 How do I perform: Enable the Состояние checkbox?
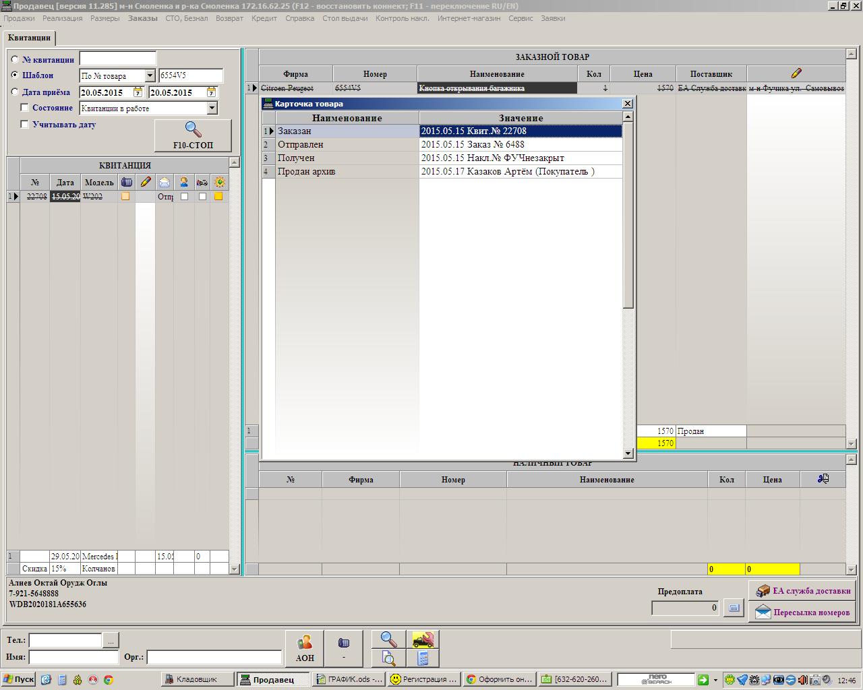(25, 108)
